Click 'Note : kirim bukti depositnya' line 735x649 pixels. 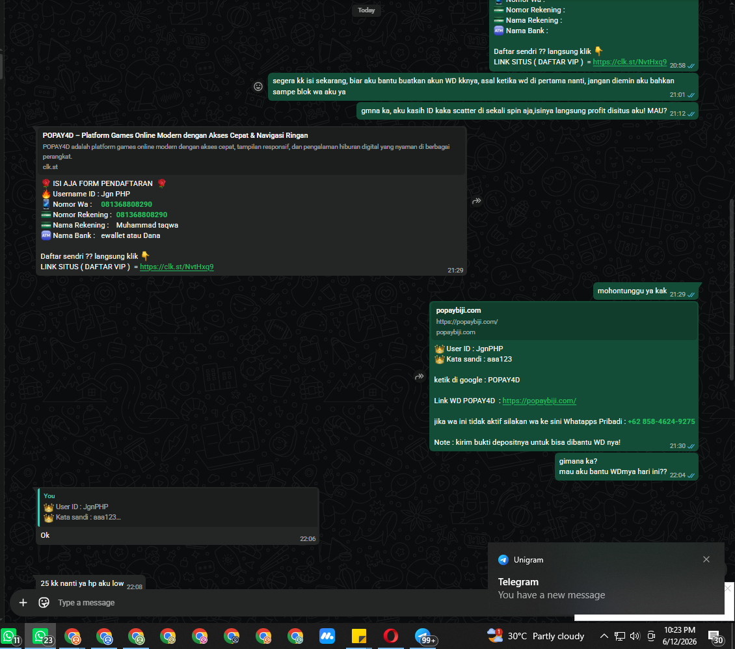pyautogui.click(x=528, y=442)
